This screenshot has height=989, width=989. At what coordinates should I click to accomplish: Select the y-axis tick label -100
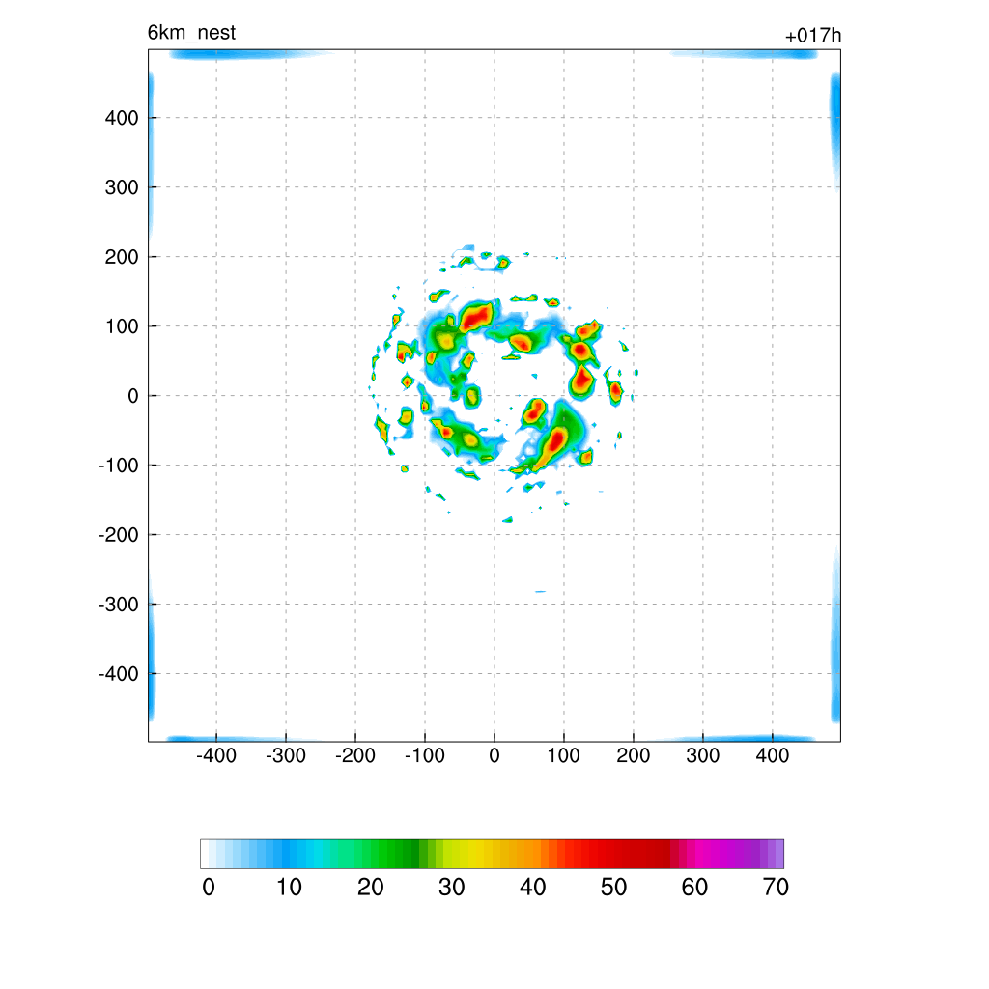click(x=119, y=466)
